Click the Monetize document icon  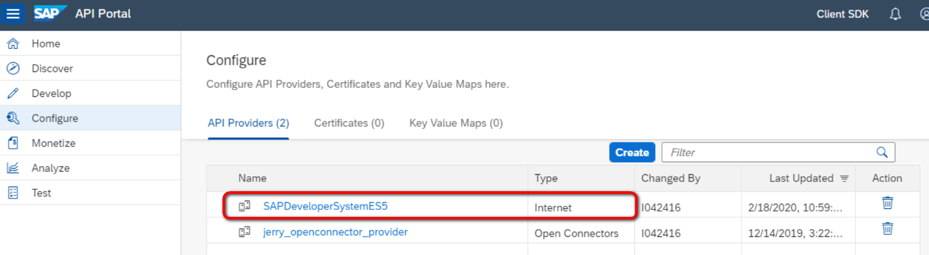(x=13, y=143)
